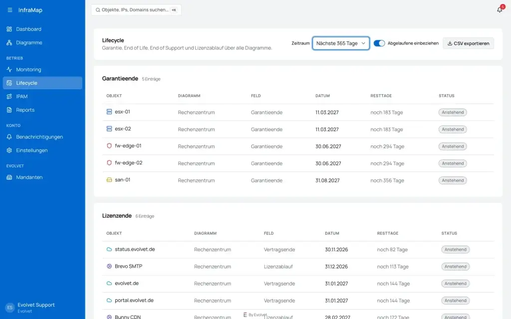Screen dimensions: 511x319
Task: Focus the Objekte, IPs, Domains search field
Action: tap(136, 10)
